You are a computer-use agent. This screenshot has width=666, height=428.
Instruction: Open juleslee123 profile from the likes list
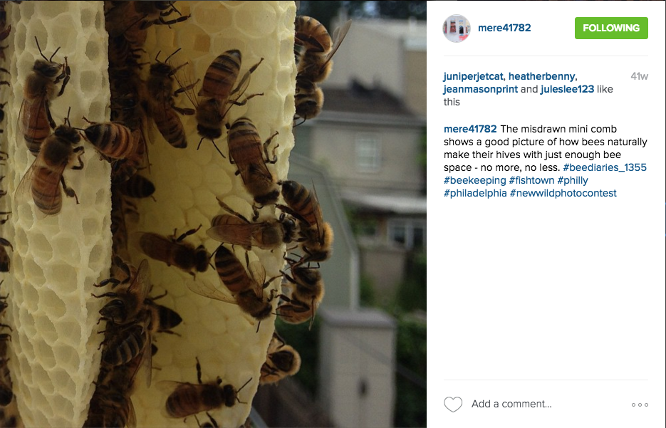(567, 89)
